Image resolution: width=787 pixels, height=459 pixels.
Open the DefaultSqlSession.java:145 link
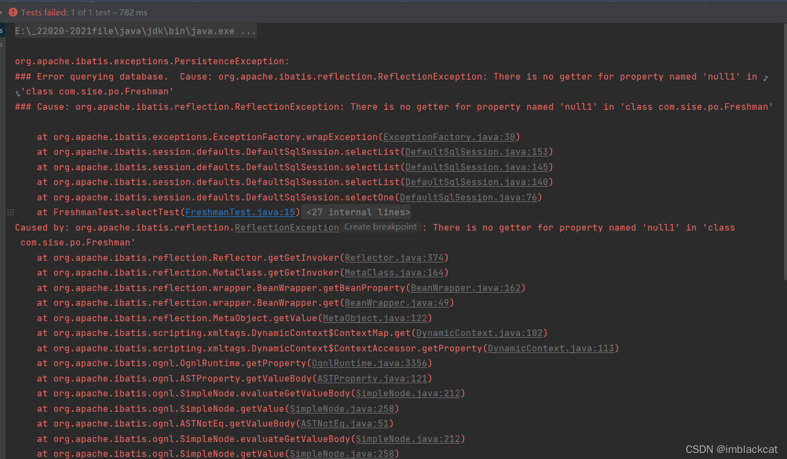476,167
